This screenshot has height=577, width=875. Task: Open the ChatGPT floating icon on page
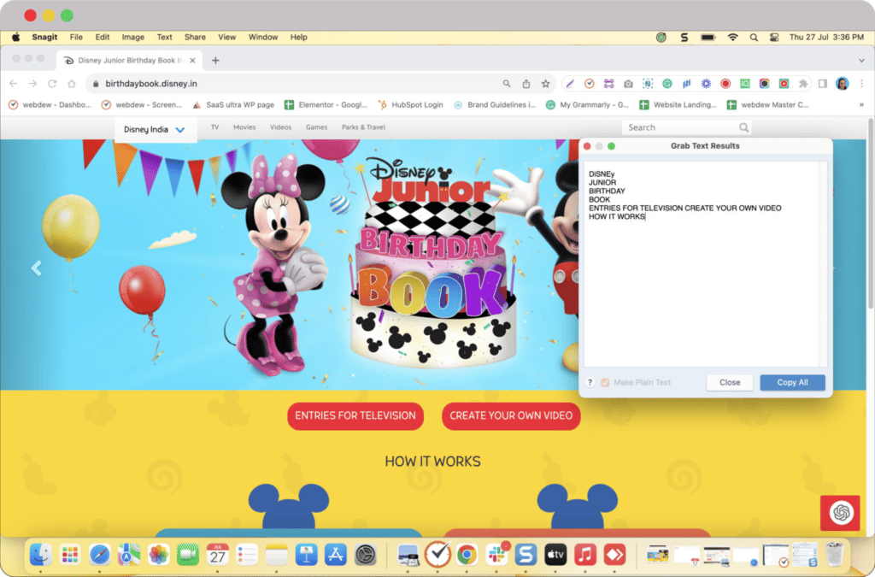coord(841,512)
